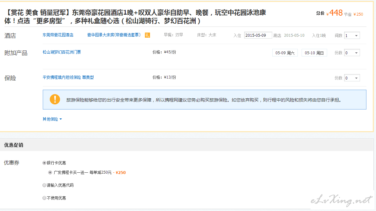
Task: Open the 份数 dropdown for 松山湖梦幻百花洲门票
Action: tap(352, 53)
